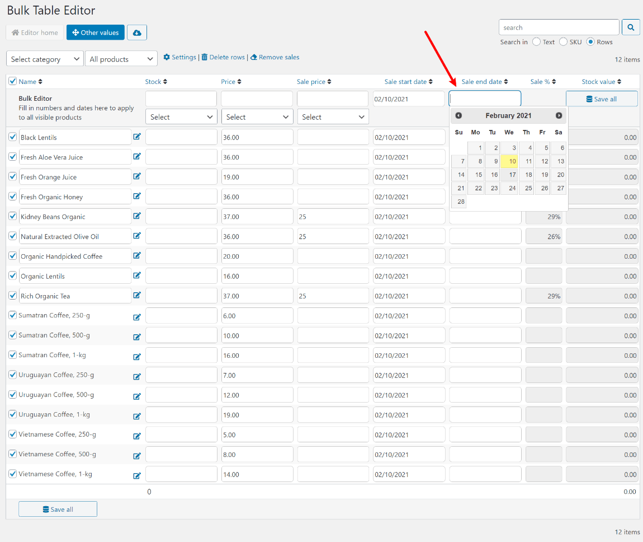Viewport: 643px width, 542px height.
Task: Open the All products dropdown
Action: (x=121, y=59)
